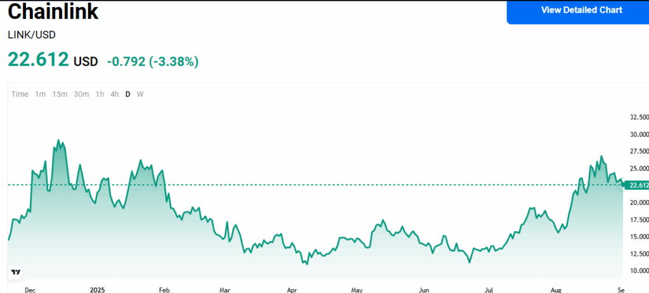Image resolution: width=649 pixels, height=293 pixels.
Task: Set the chart to 1h interval
Action: (100, 94)
